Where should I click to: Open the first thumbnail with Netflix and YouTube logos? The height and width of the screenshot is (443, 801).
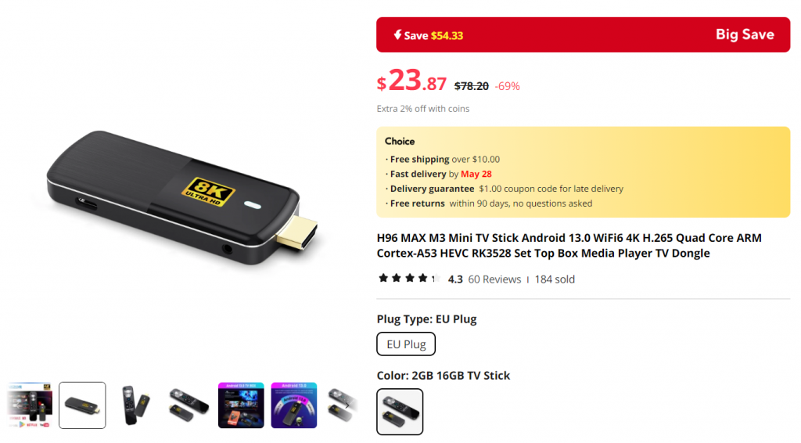coord(30,405)
